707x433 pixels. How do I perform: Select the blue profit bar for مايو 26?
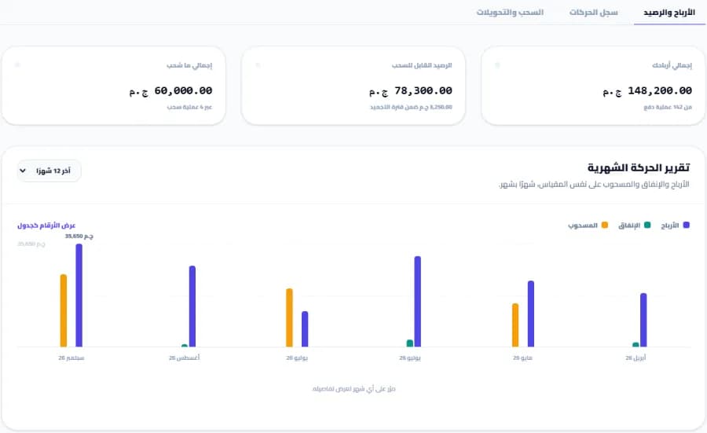click(531, 314)
